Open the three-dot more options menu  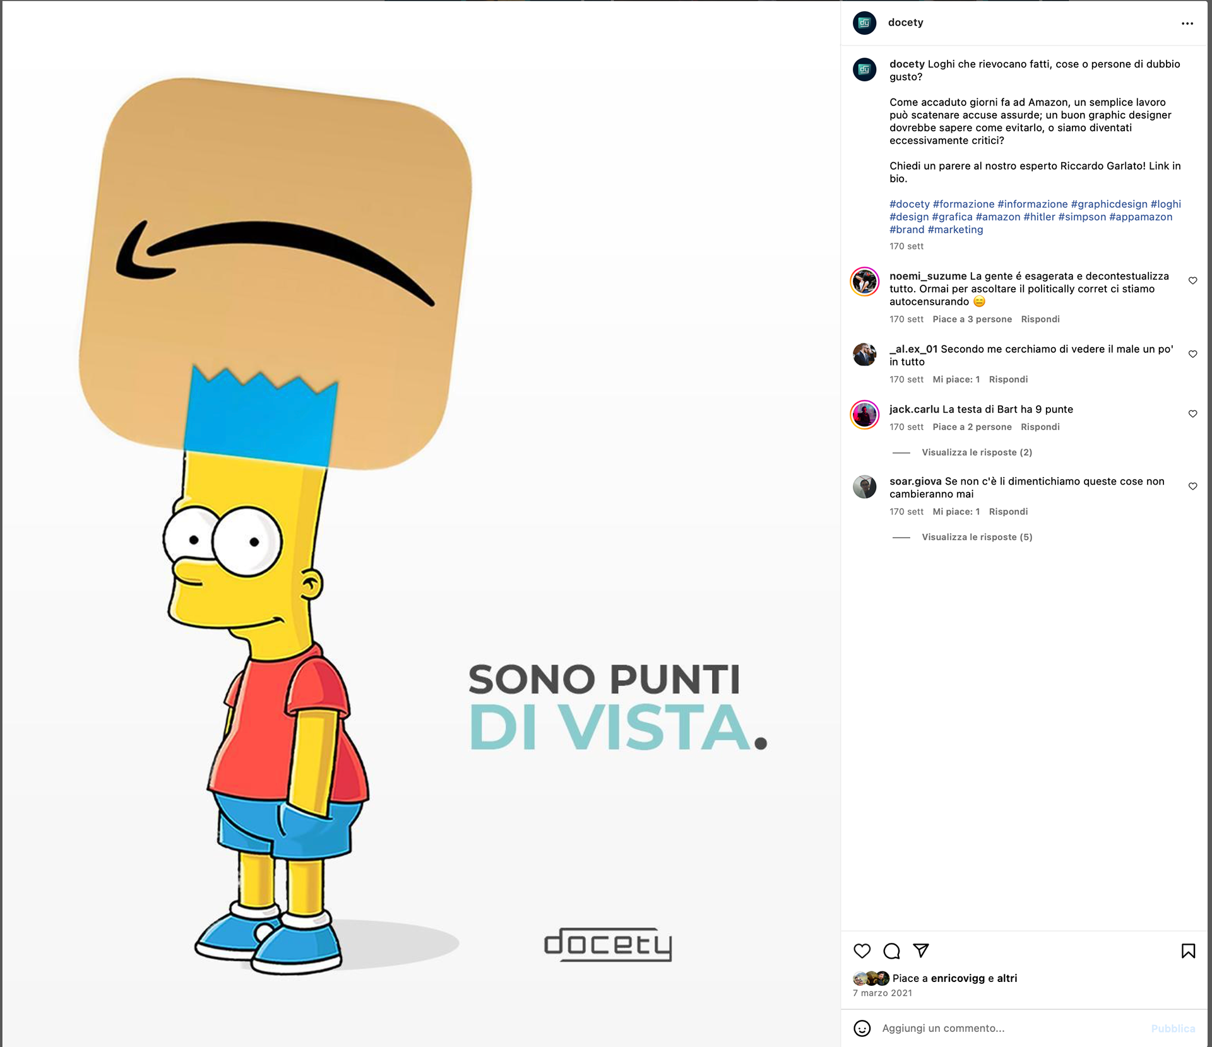1187,23
